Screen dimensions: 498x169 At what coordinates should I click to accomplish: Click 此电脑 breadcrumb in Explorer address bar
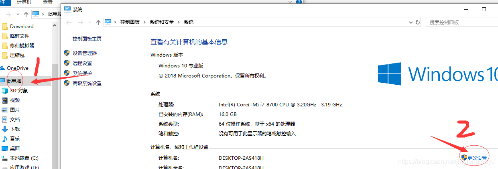(x=54, y=14)
